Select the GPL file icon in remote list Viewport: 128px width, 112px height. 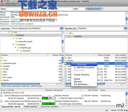coord(66,80)
